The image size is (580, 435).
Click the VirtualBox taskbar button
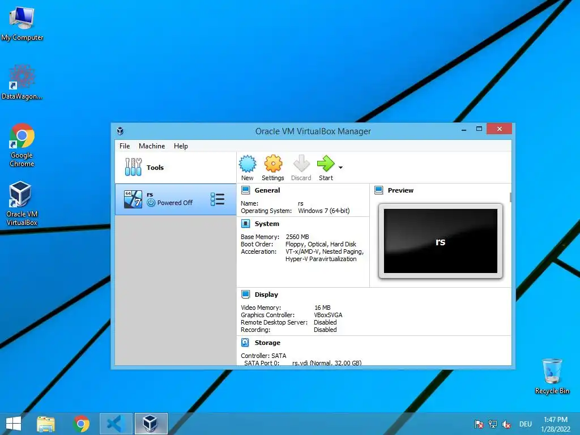coord(151,424)
